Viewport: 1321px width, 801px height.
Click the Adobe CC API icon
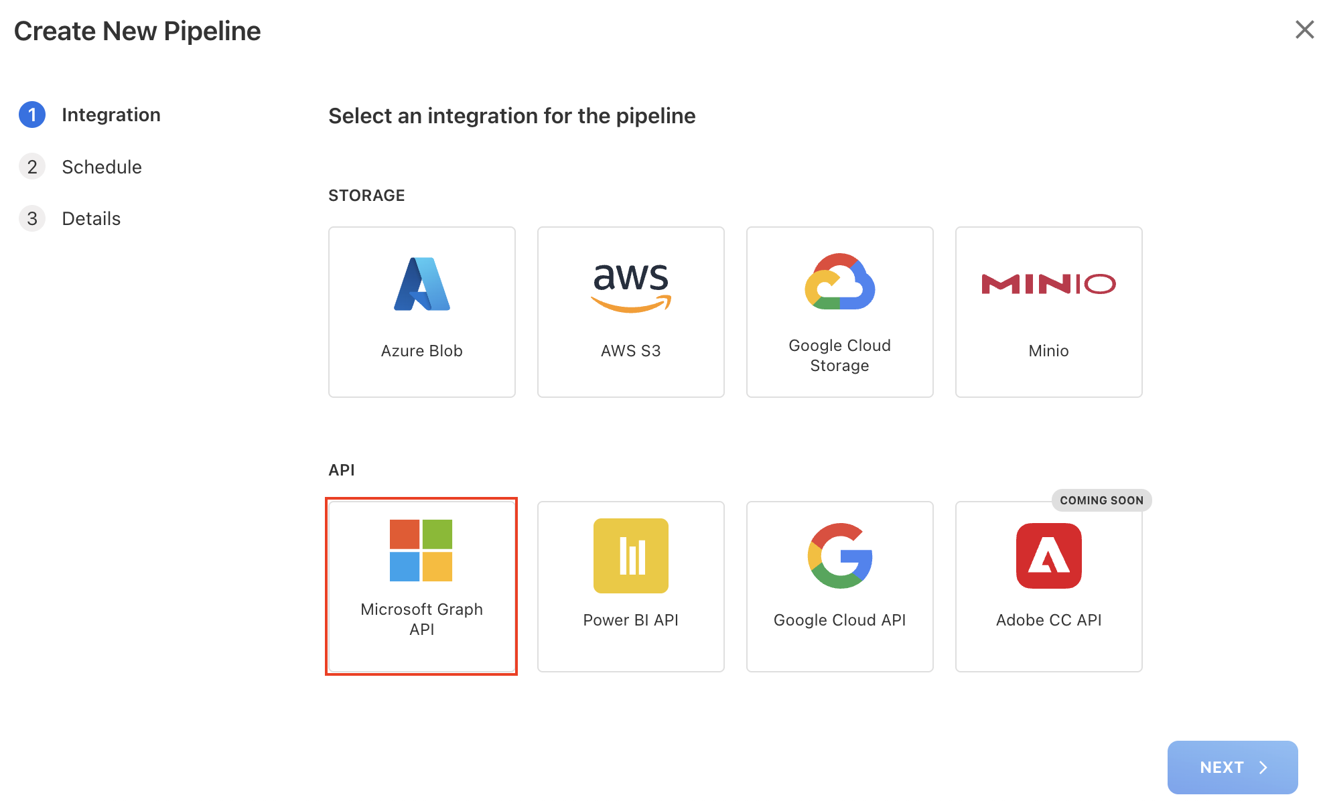[x=1048, y=556]
